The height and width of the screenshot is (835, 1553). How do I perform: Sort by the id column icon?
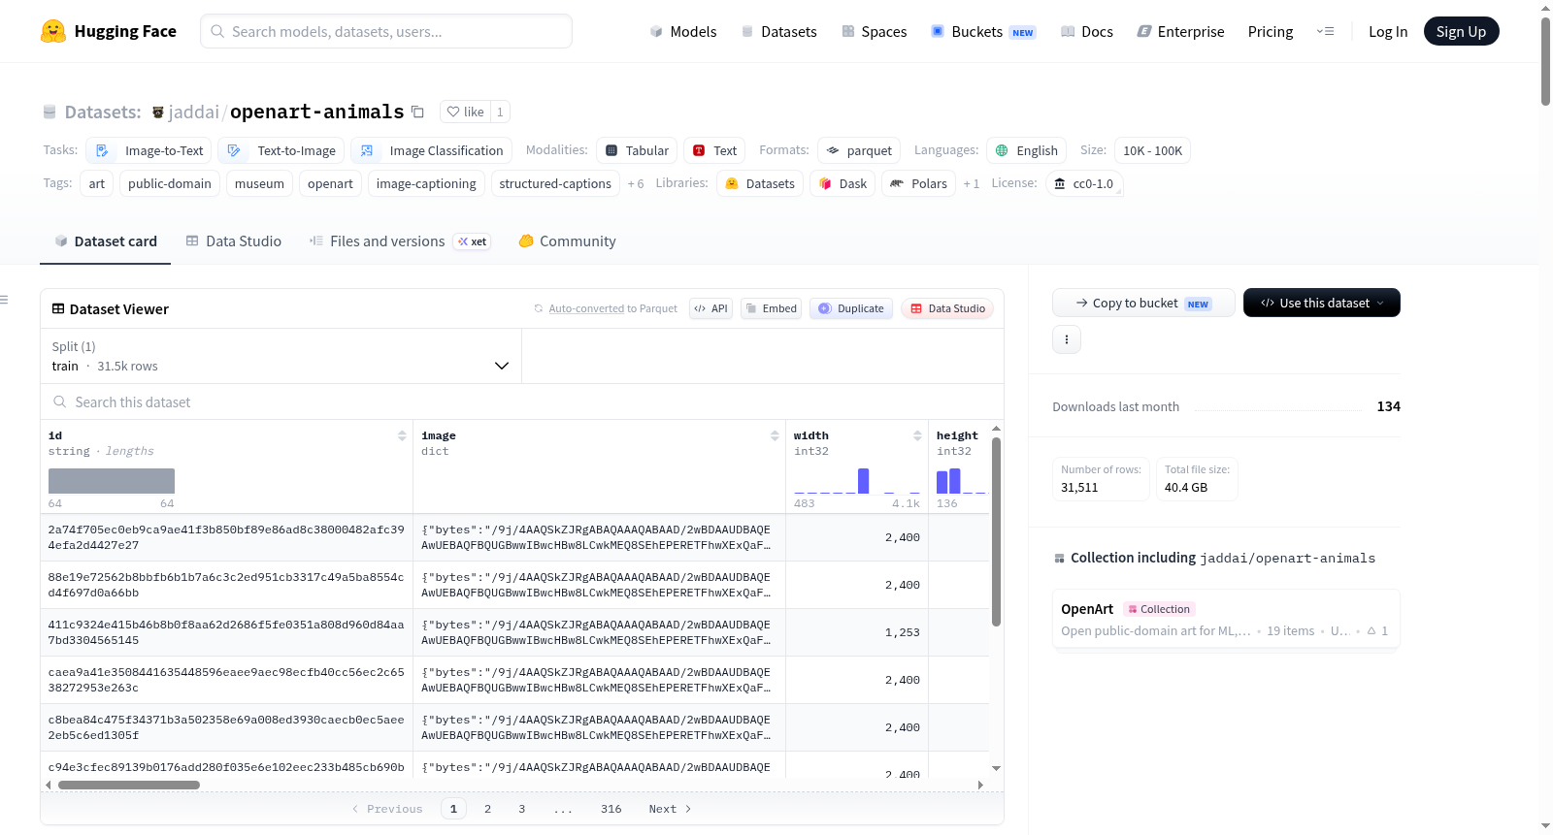(402, 435)
